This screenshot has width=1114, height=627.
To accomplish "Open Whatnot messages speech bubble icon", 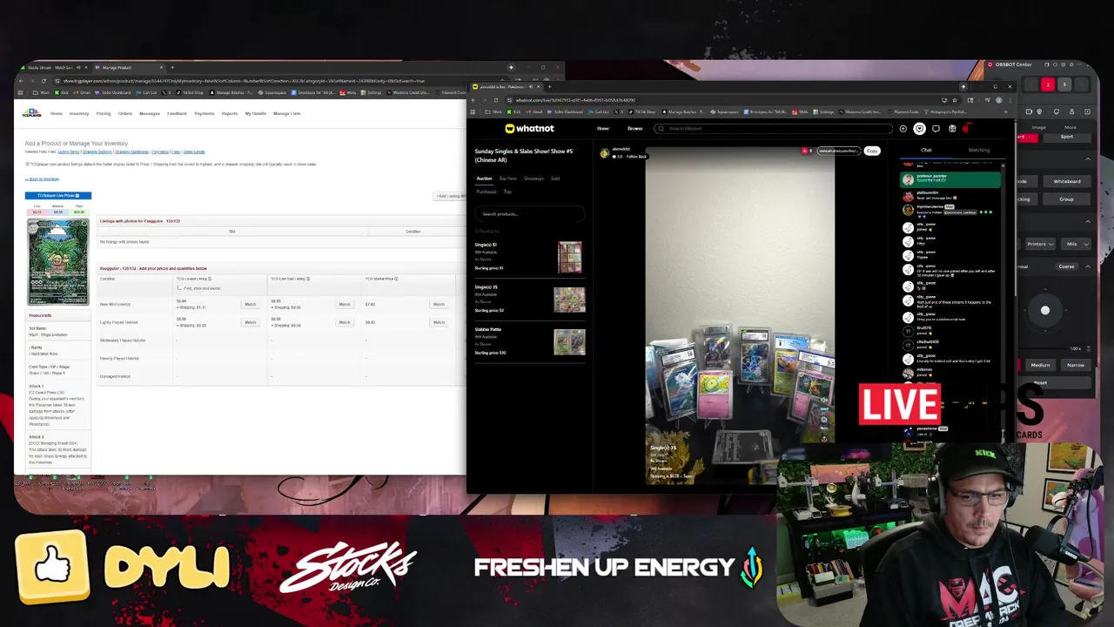I will (x=936, y=129).
